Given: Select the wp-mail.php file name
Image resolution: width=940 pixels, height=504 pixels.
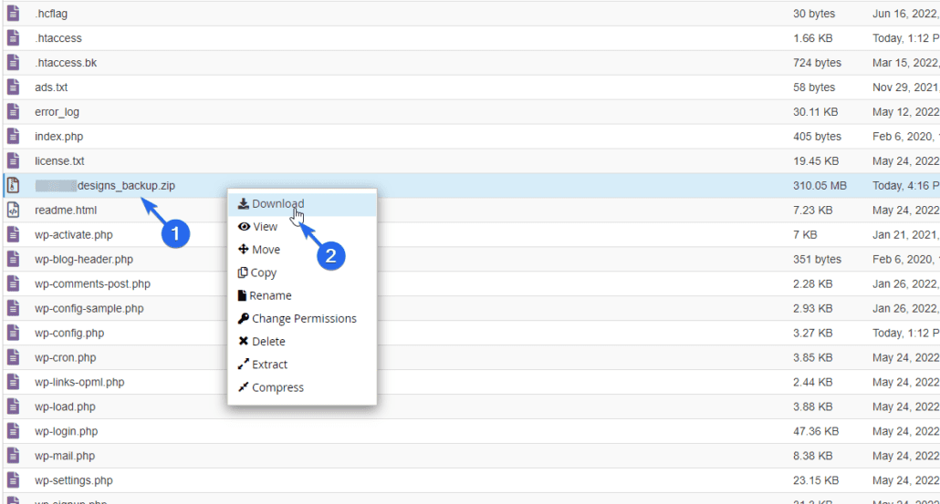Looking at the screenshot, I should (65, 456).
